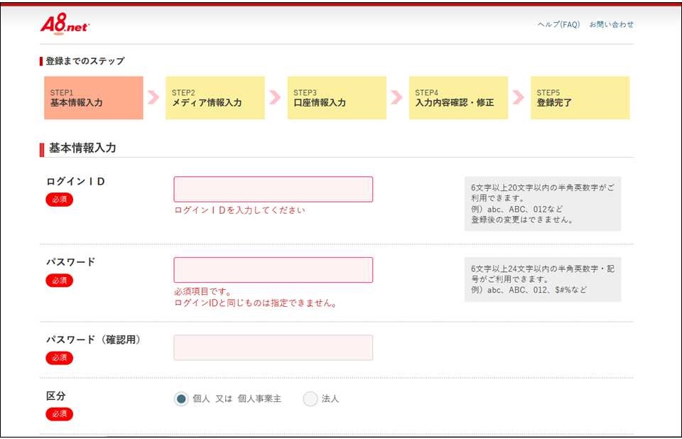Viewport: 682px width, 439px height.
Task: Click the 必須 badge under パスワード label
Action: 59,281
